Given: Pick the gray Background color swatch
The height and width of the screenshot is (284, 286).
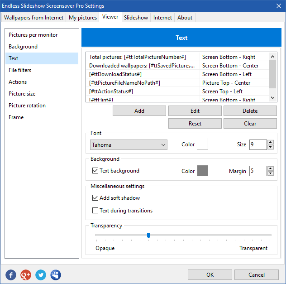Looking at the screenshot, I should (202, 171).
